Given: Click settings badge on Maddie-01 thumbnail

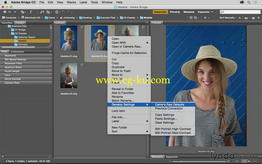Looking at the screenshot, I should [82, 27].
